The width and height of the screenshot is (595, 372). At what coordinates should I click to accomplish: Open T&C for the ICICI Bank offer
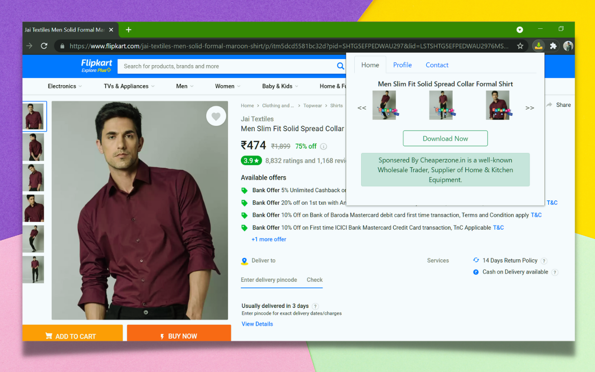point(498,228)
